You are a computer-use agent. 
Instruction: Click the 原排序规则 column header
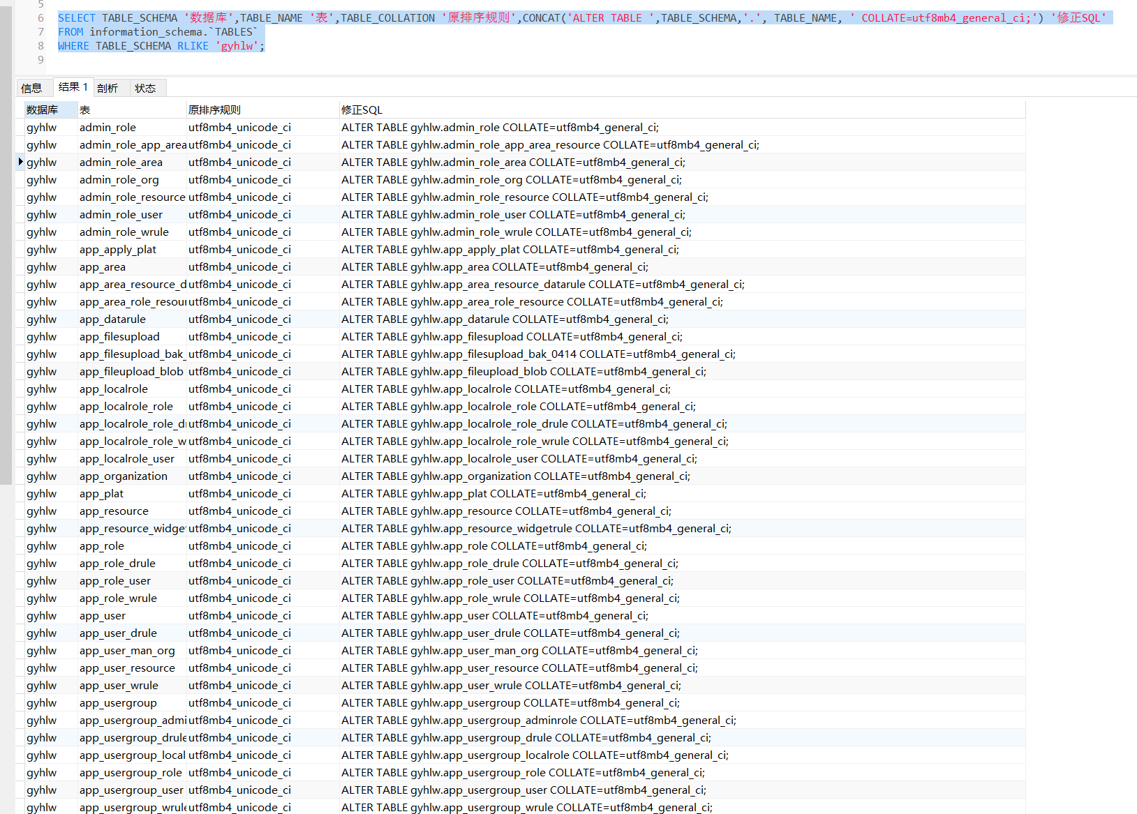point(214,110)
